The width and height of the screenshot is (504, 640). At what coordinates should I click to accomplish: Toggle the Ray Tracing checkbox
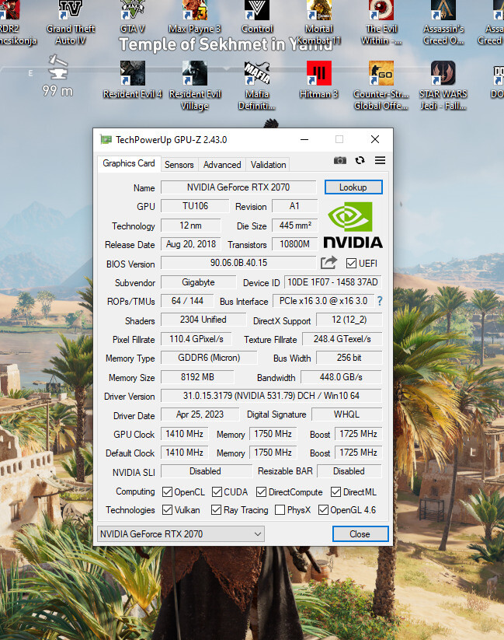(x=216, y=510)
